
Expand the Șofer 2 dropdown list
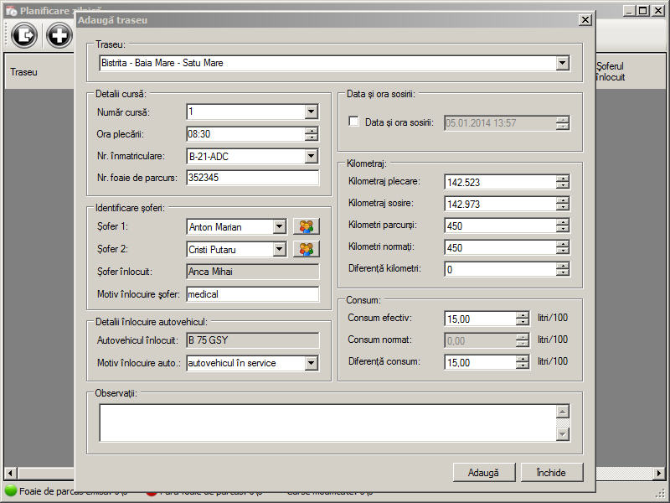[280, 249]
